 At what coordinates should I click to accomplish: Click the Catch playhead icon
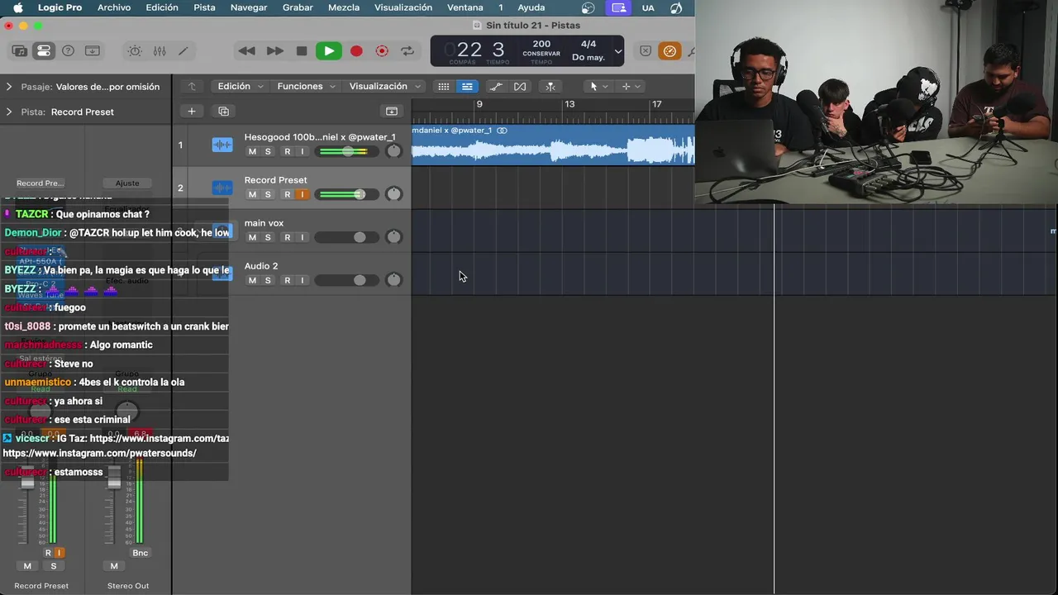550,87
